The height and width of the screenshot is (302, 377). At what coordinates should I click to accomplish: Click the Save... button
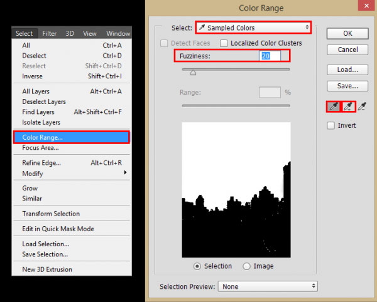(x=347, y=86)
